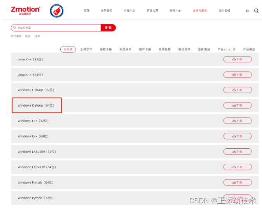Click the Windows LABVIEW (64位) text

click(37, 167)
